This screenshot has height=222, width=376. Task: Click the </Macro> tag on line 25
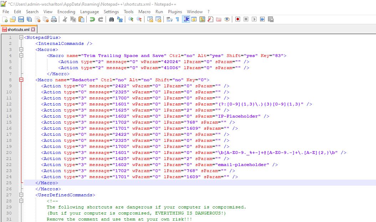point(47,183)
